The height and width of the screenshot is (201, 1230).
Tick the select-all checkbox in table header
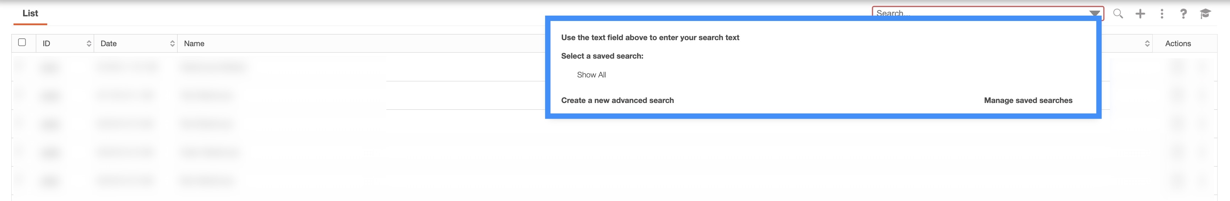(22, 43)
